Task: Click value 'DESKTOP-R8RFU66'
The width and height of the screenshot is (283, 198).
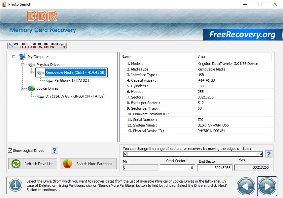Action: pyautogui.click(x=213, y=125)
